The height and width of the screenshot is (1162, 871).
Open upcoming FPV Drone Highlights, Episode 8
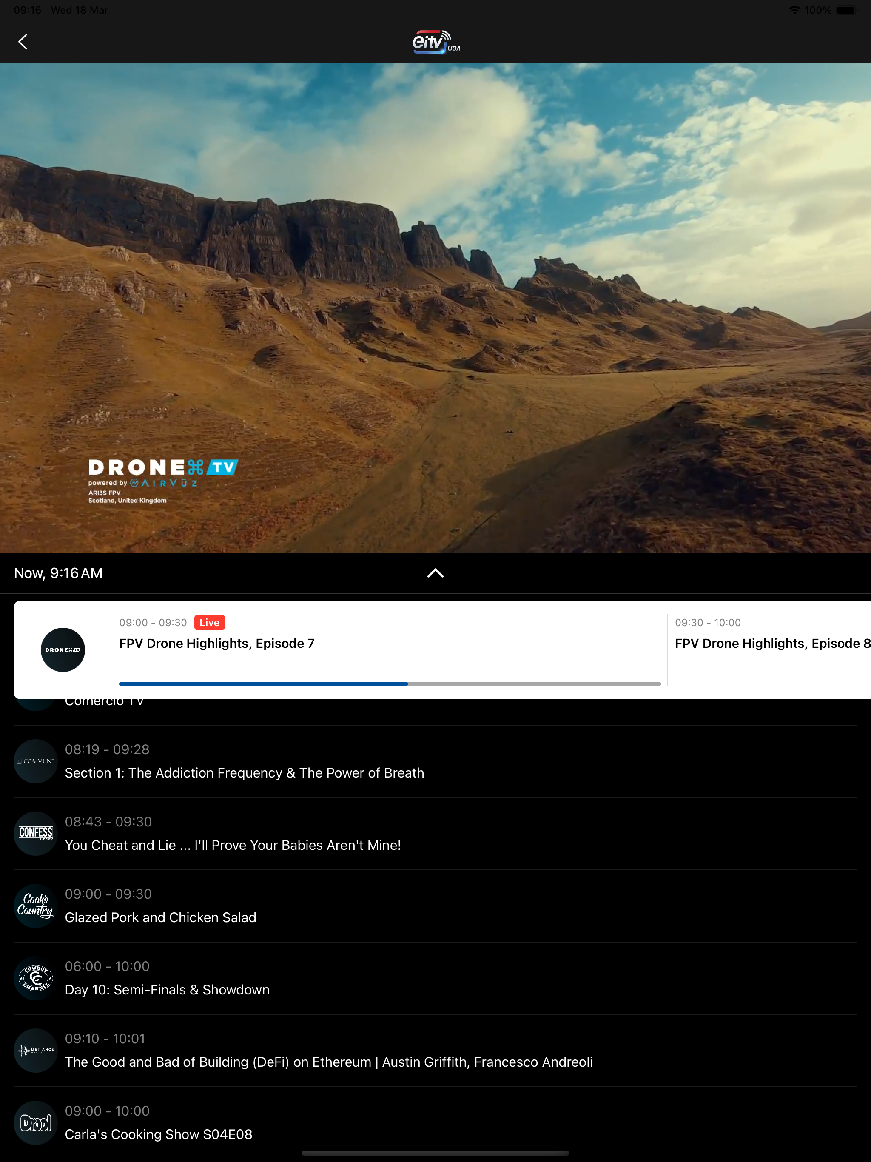(x=773, y=644)
